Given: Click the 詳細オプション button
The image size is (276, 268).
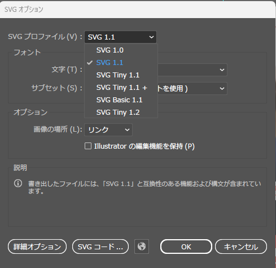Looking at the screenshot, I should click(x=37, y=247).
